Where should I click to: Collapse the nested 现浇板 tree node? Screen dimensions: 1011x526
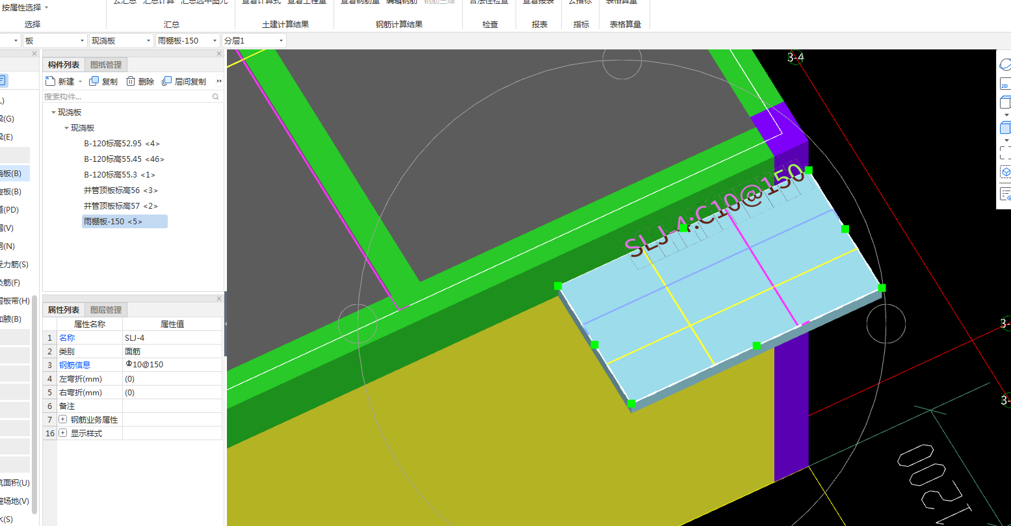coord(66,128)
